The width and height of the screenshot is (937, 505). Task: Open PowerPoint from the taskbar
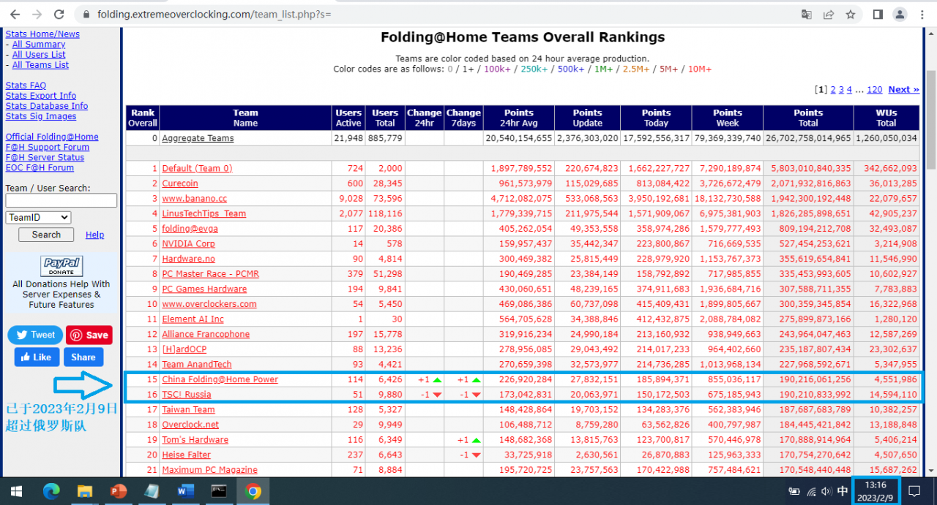click(x=119, y=491)
